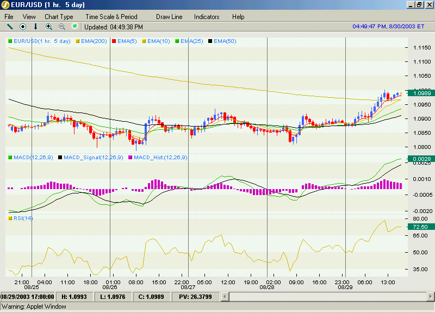
Task: Click the EMA(10) legend label
Action: point(159,41)
